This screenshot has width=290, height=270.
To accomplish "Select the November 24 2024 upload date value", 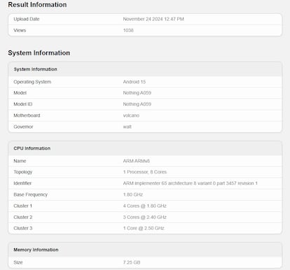I will pos(153,19).
